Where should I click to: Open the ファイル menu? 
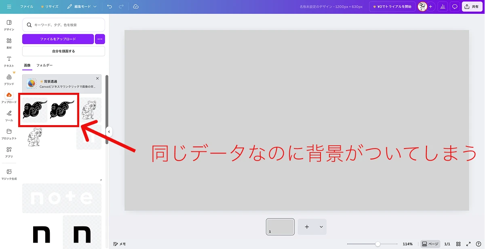(x=27, y=7)
